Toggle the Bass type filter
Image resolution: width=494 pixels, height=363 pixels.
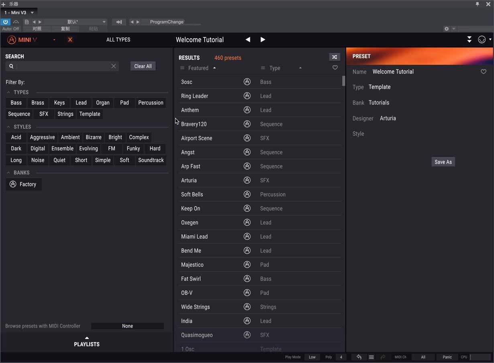coord(16,103)
